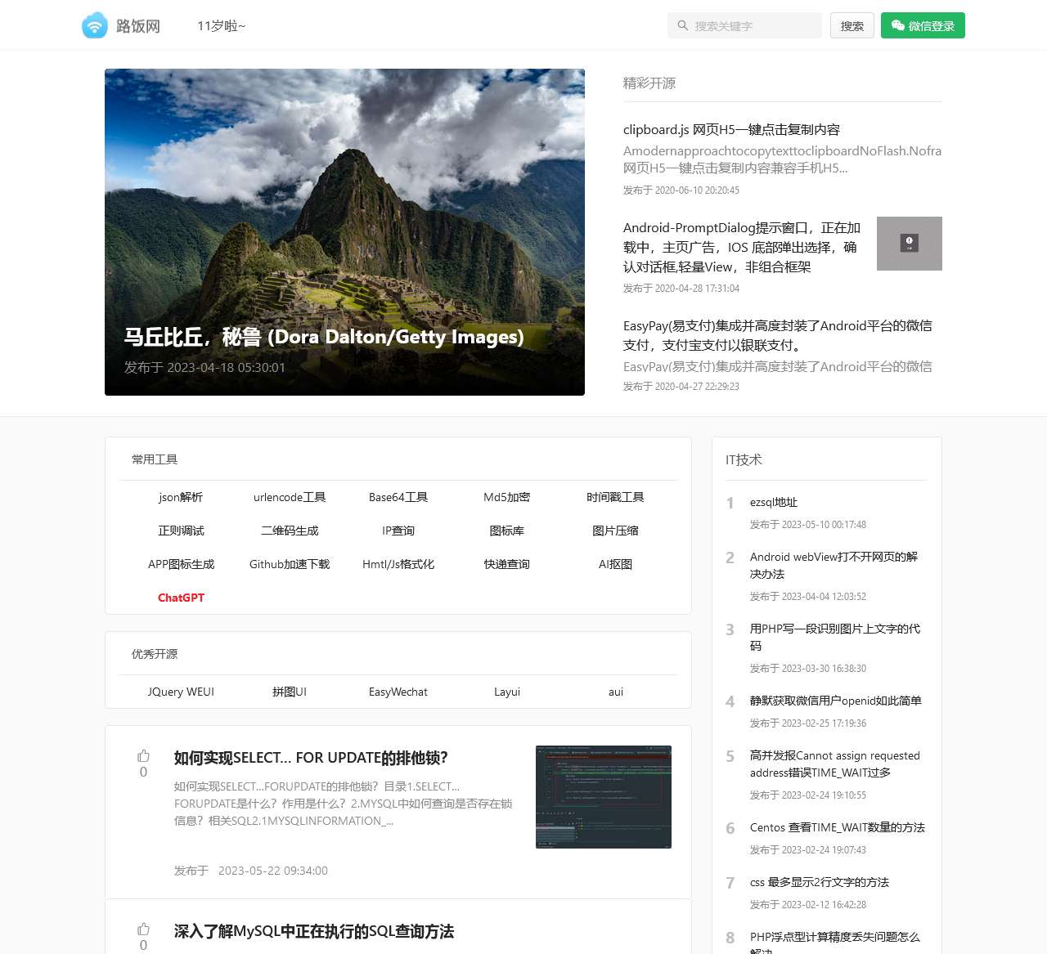Open the json解析 tool
This screenshot has width=1047, height=954.
pos(181,497)
